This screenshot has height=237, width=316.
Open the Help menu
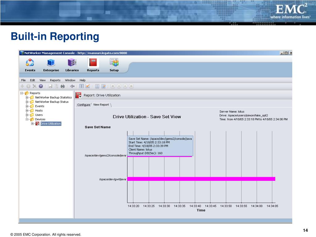coord(83,80)
